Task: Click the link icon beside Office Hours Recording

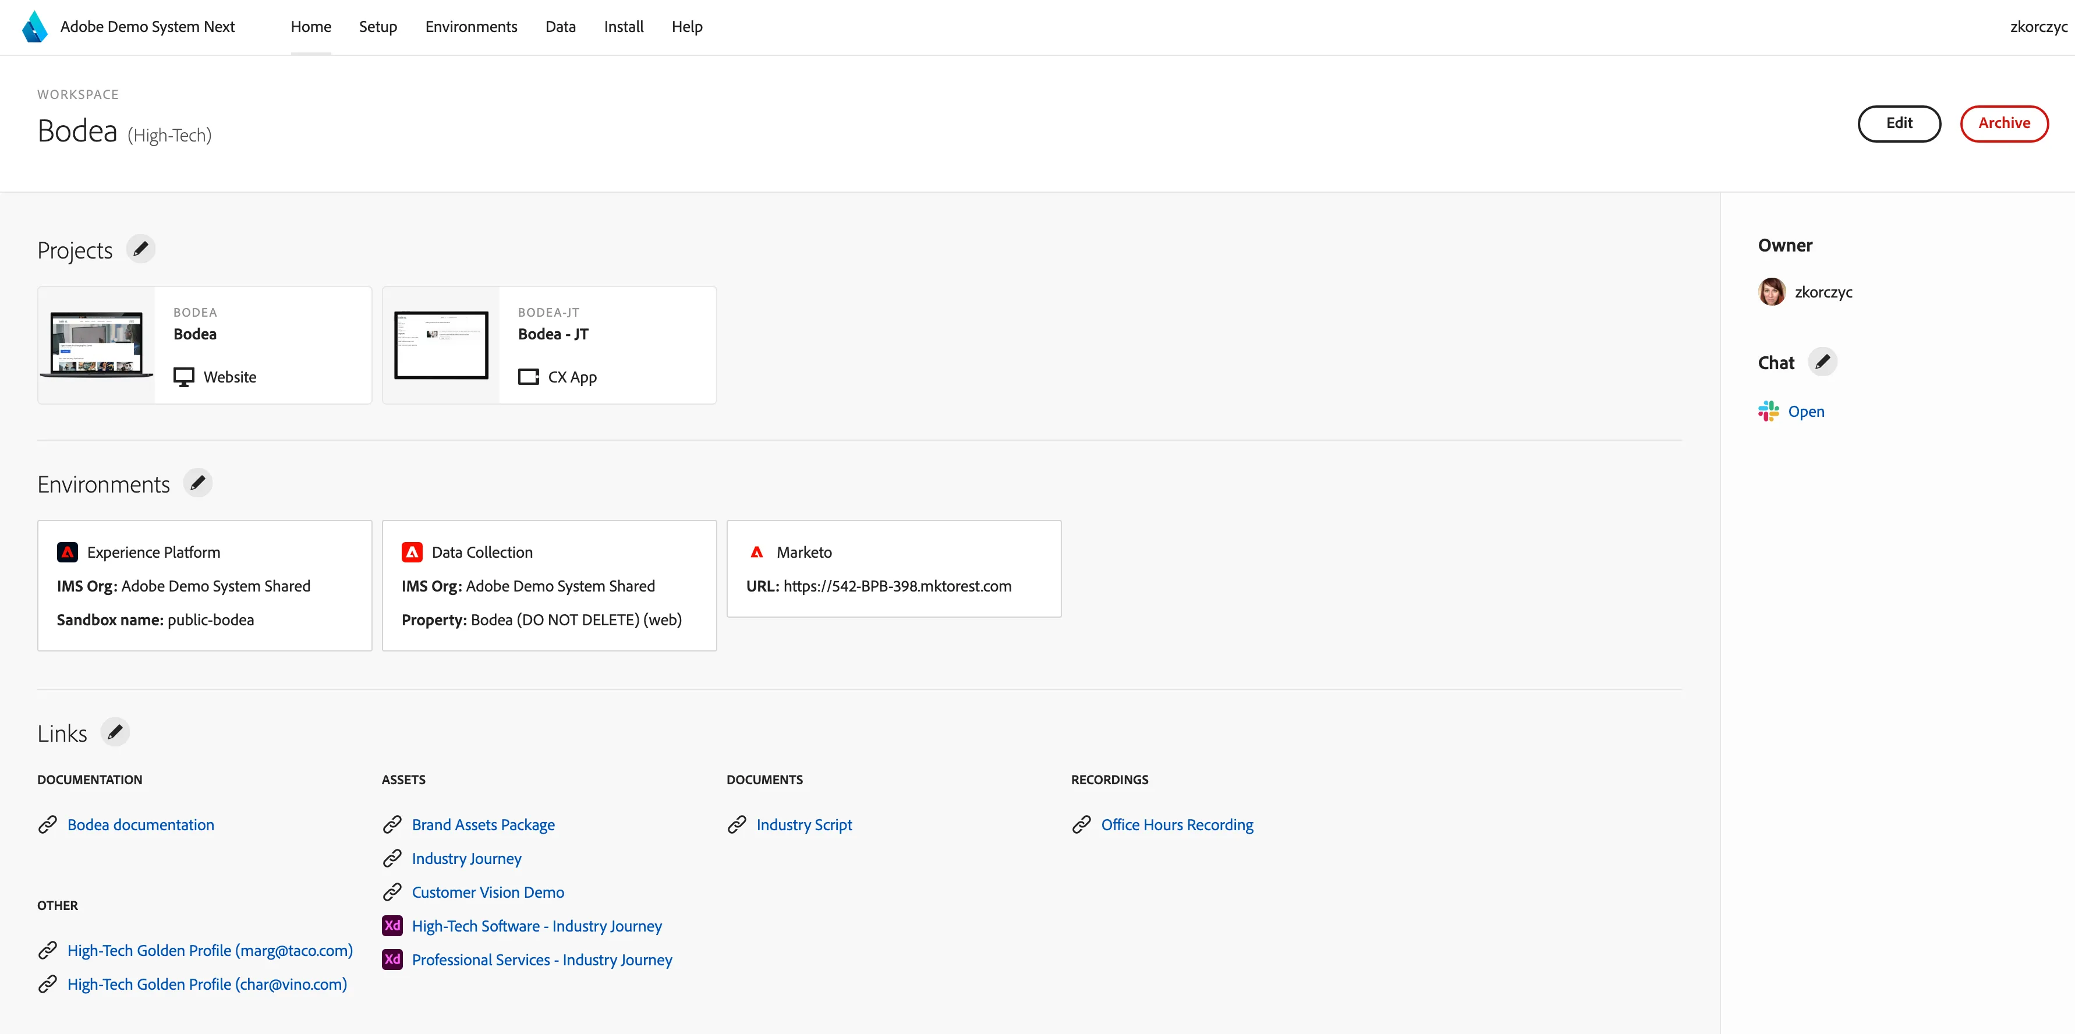Action: pos(1081,824)
